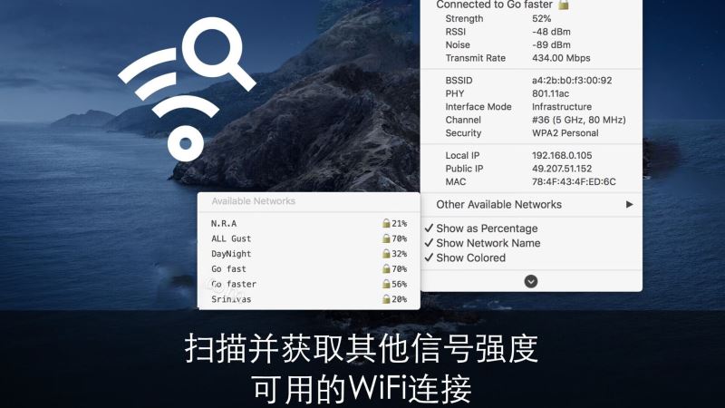This screenshot has width=725, height=408.
Task: Click the lock icon next to Connected to Go faster
Action: (563, 5)
